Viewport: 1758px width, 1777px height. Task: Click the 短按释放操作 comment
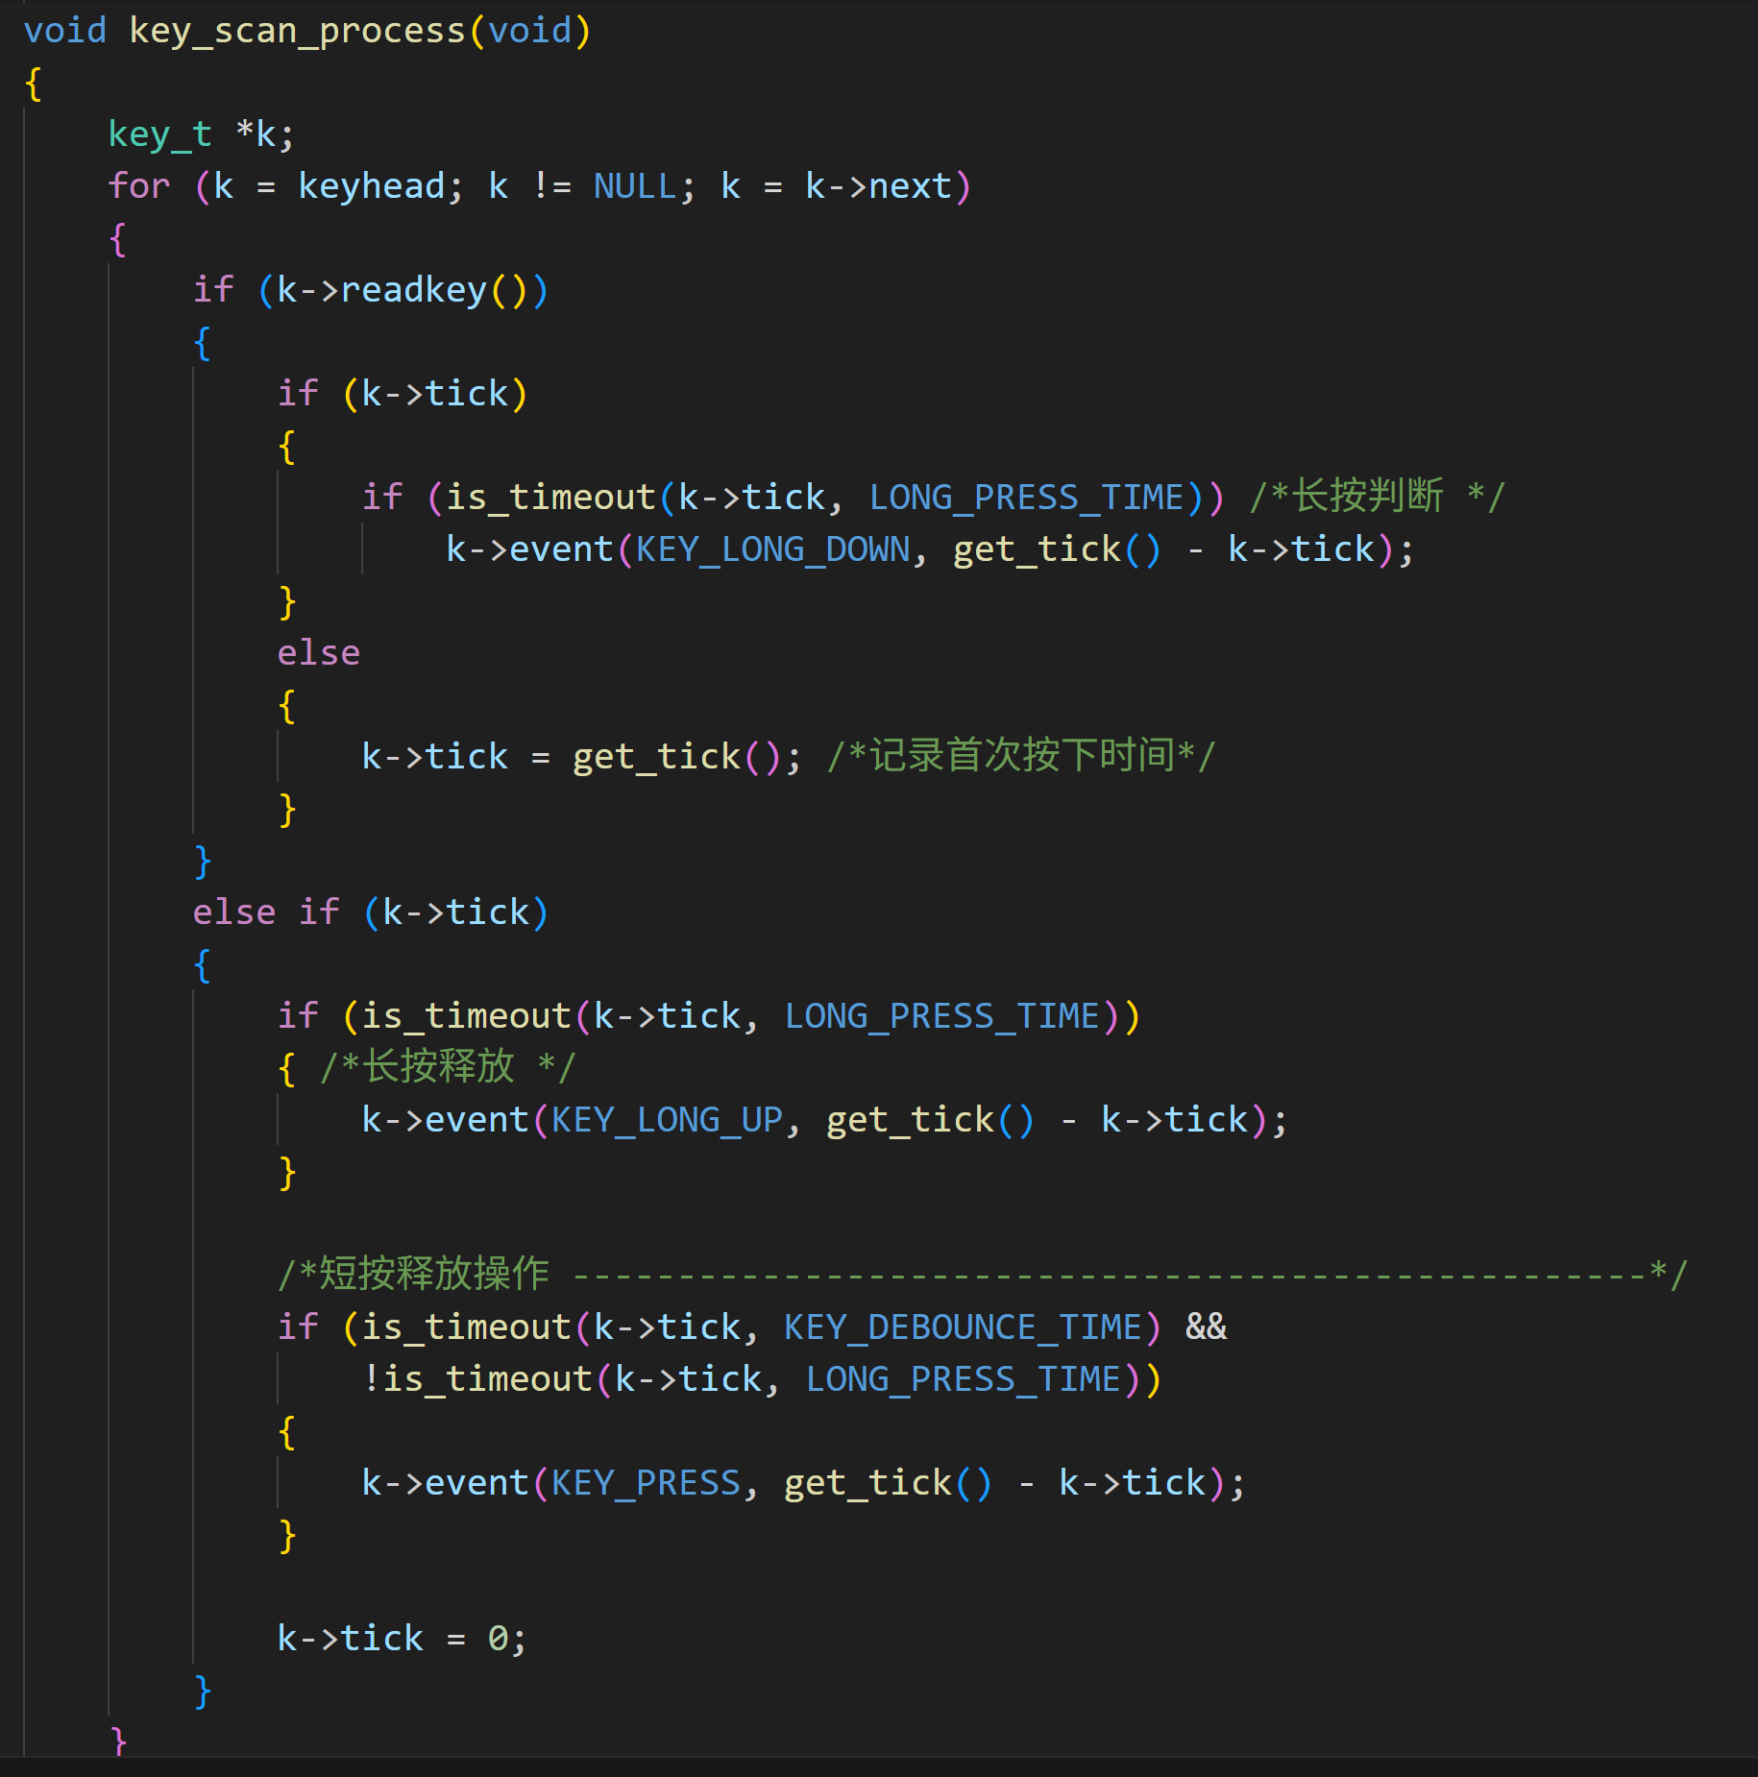982,1275
